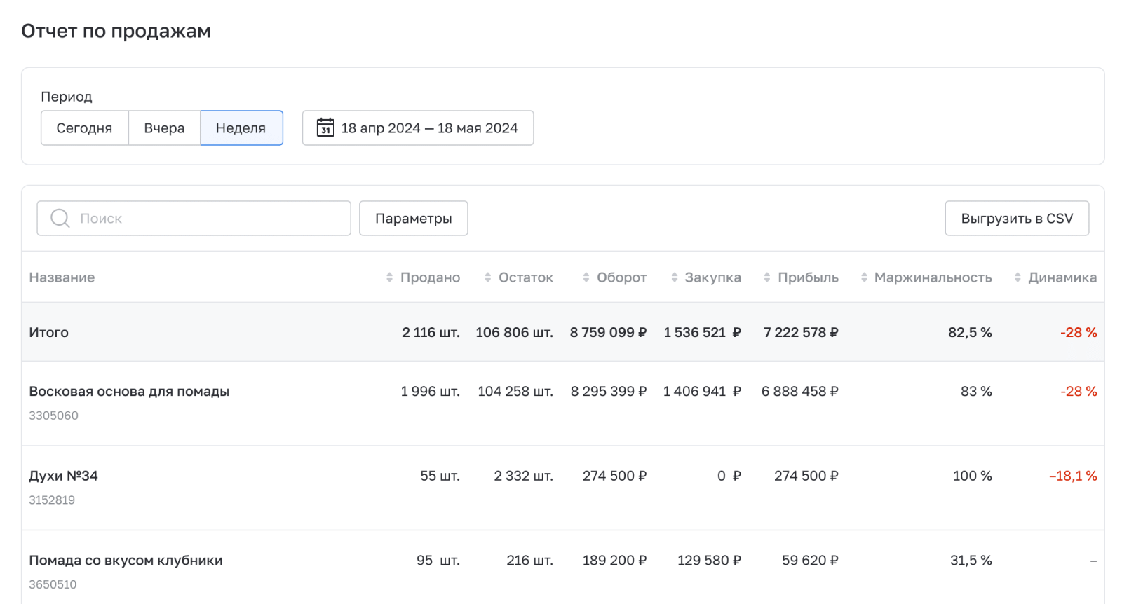1122x604 pixels.
Task: Choose the Неделя period option
Action: (241, 128)
